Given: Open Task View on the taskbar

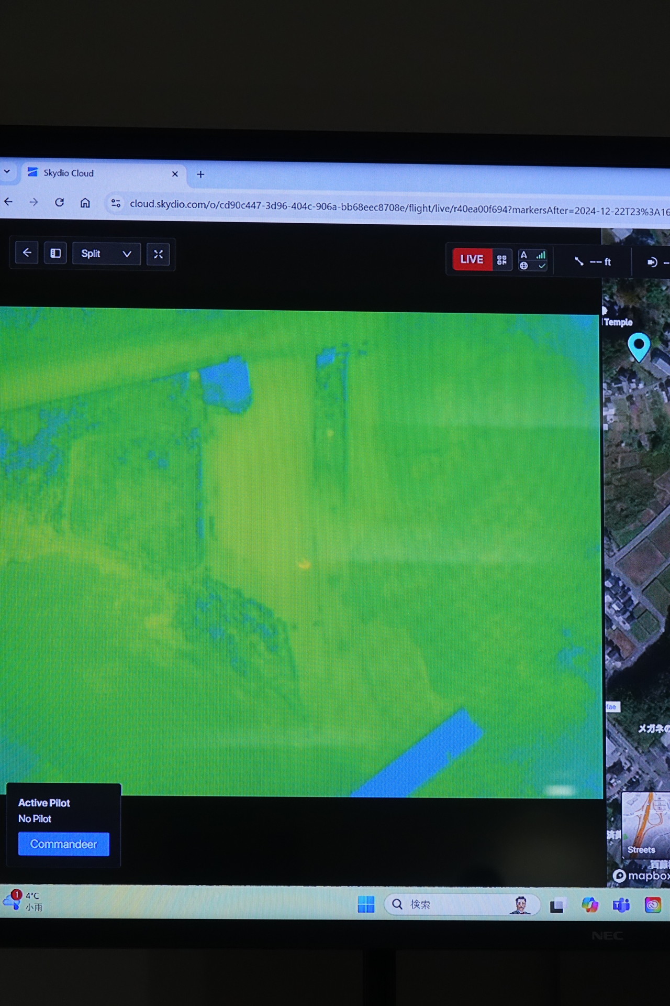Looking at the screenshot, I should [x=557, y=905].
